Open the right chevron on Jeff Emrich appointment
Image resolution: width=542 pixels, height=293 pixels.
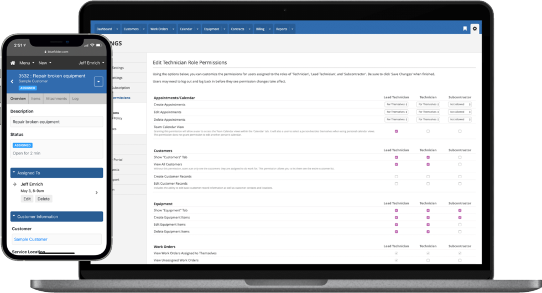[96, 193]
